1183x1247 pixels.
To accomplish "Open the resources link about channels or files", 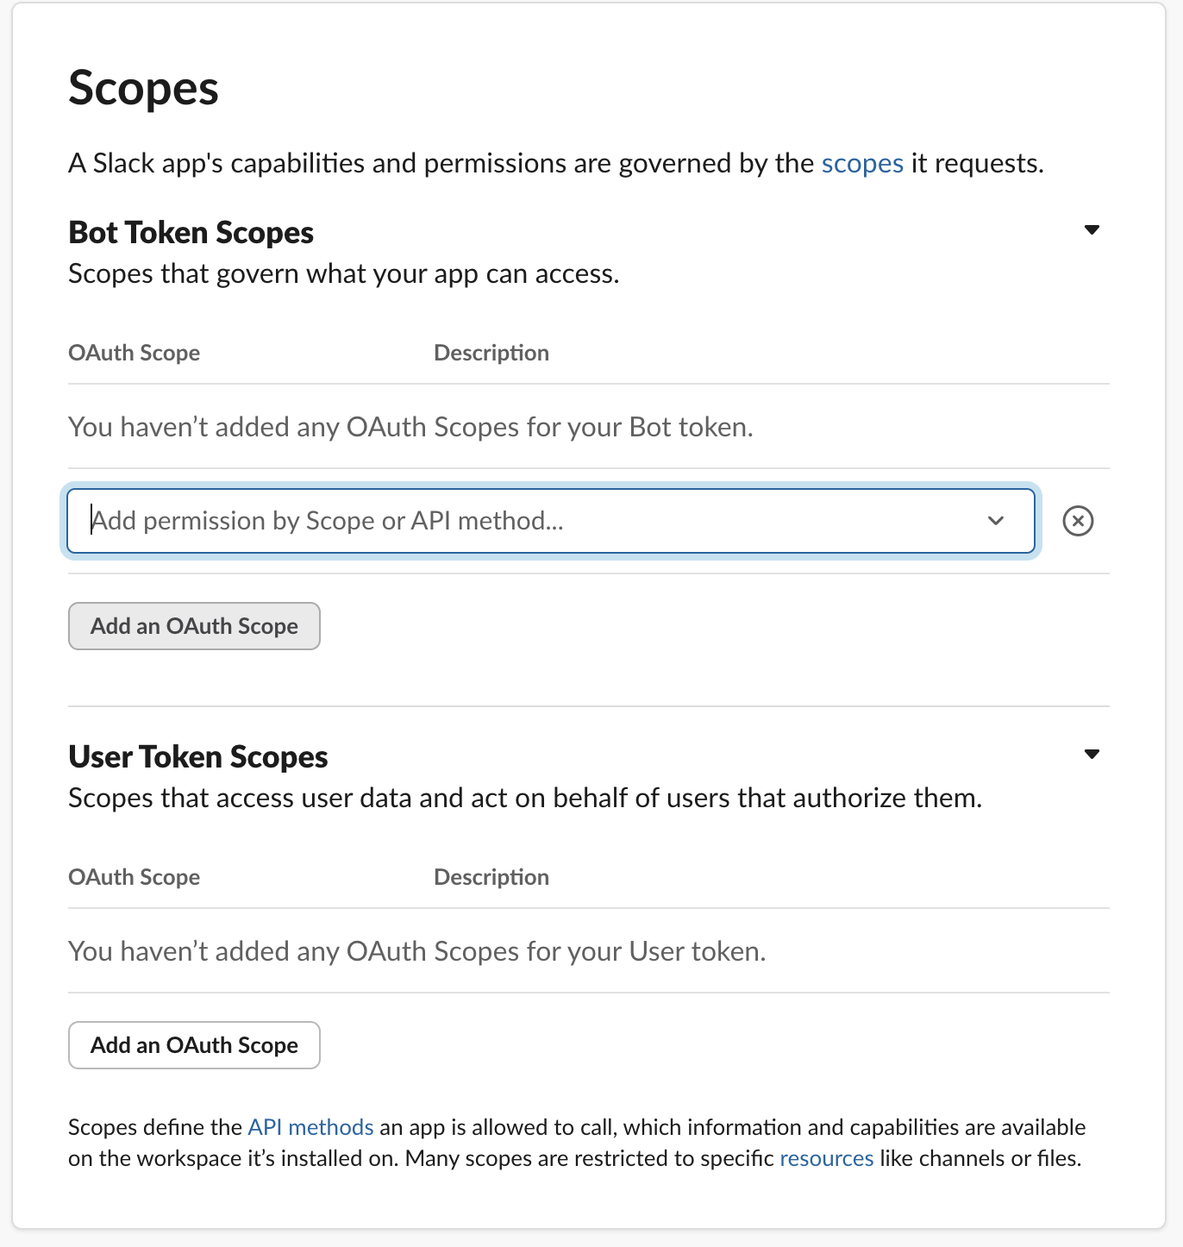I will pos(826,1158).
